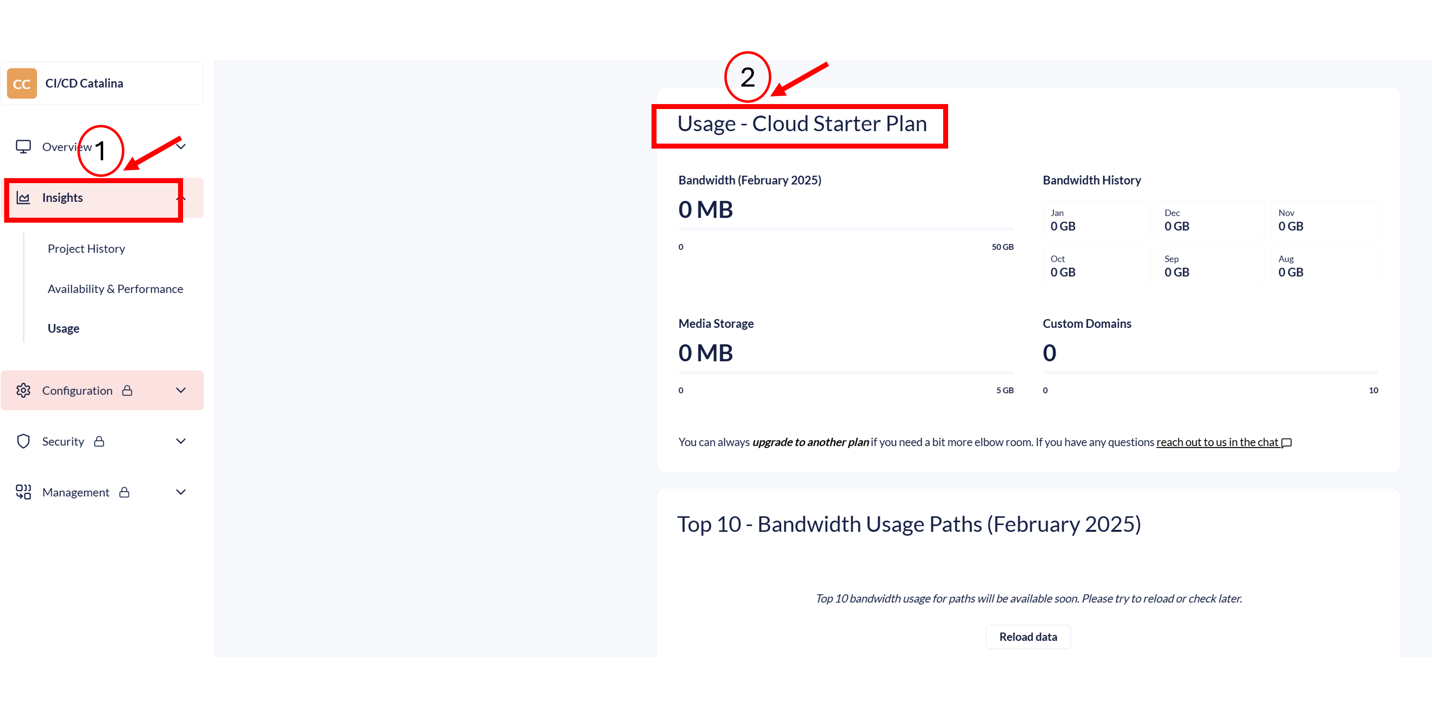Follow the 'reach out to us in the chat' link

[x=1217, y=442]
